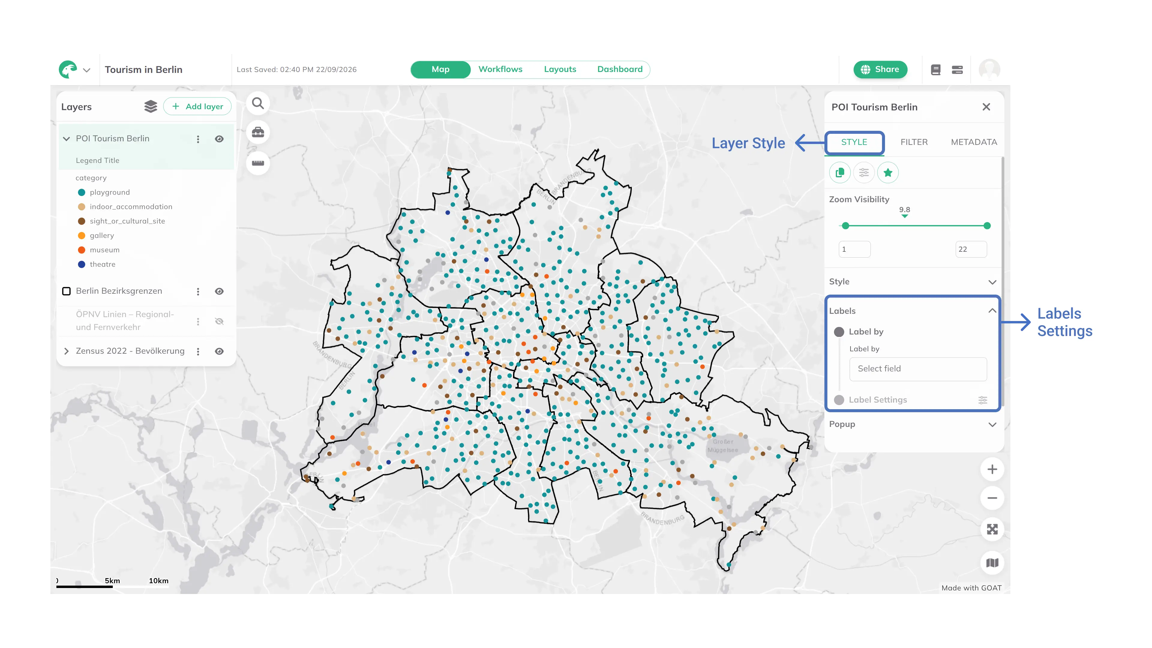Image resolution: width=1152 pixels, height=648 pixels.
Task: Switch to the Layouts tab
Action: [x=560, y=69]
